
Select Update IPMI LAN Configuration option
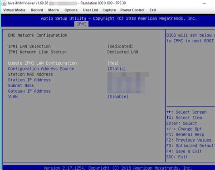42,63
